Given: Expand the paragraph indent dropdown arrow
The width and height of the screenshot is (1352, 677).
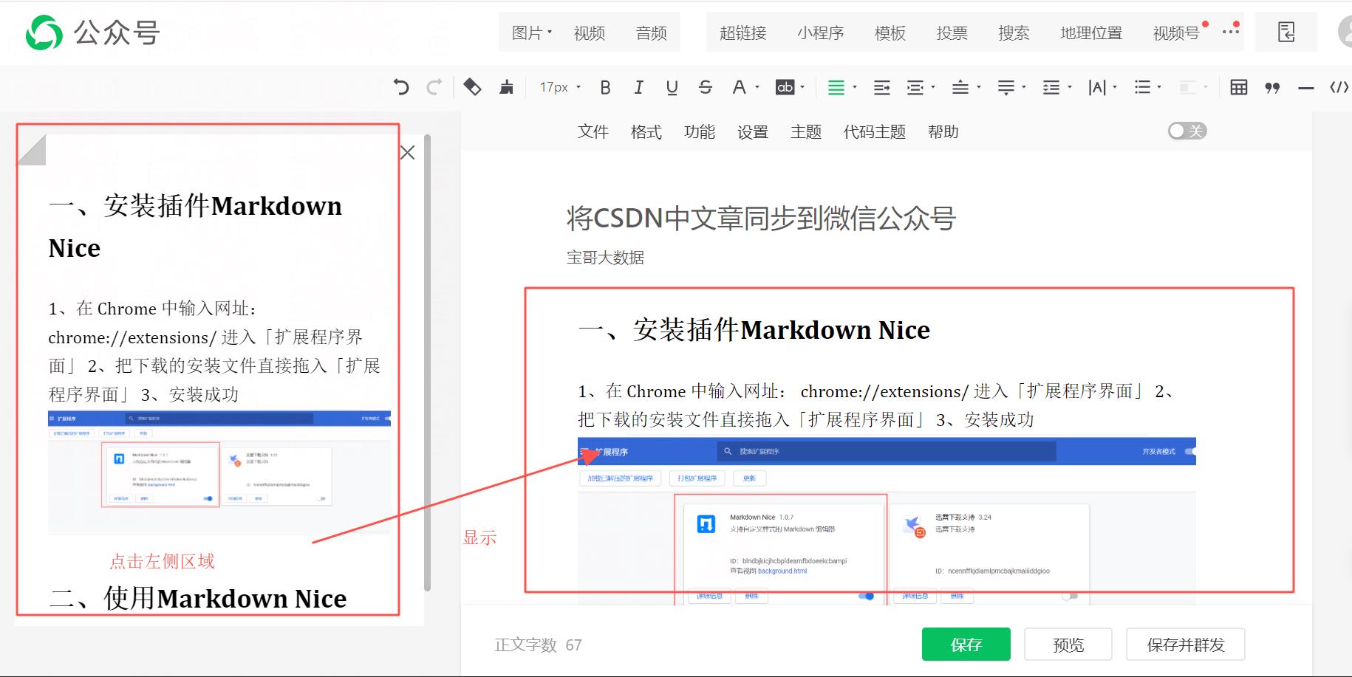Looking at the screenshot, I should pyautogui.click(x=933, y=87).
